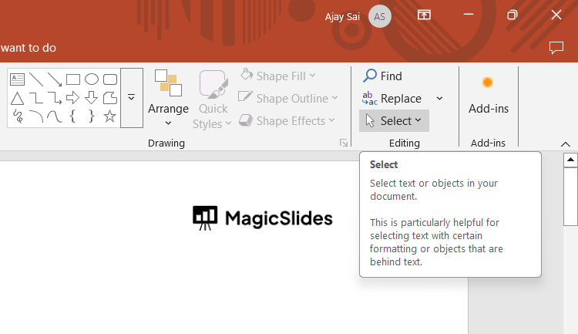Image resolution: width=578 pixels, height=334 pixels.
Task: Click the Replace button
Action: pyautogui.click(x=392, y=99)
